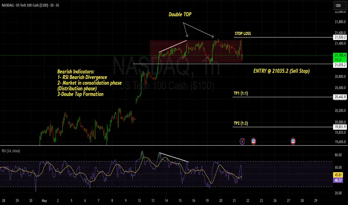Click the 19,825.0 price axis value
348x205 pixels.
tap(340, 133)
